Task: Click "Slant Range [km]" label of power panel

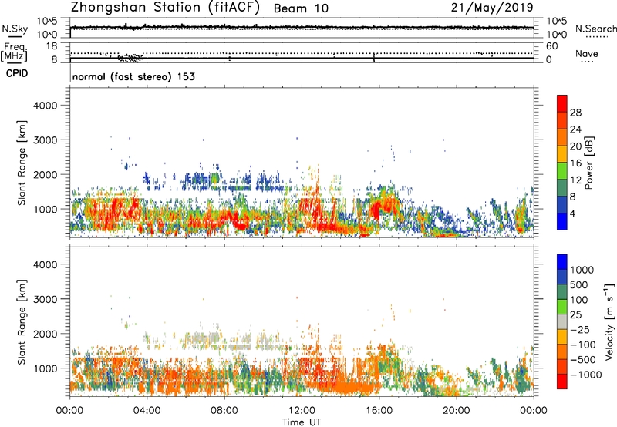Action: pos(22,163)
